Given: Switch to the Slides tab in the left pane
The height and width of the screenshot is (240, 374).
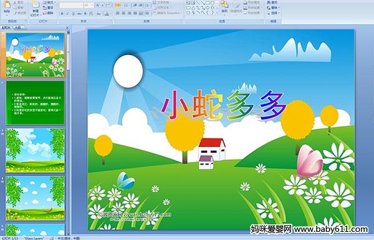Looking at the screenshot, I should (x=6, y=27).
